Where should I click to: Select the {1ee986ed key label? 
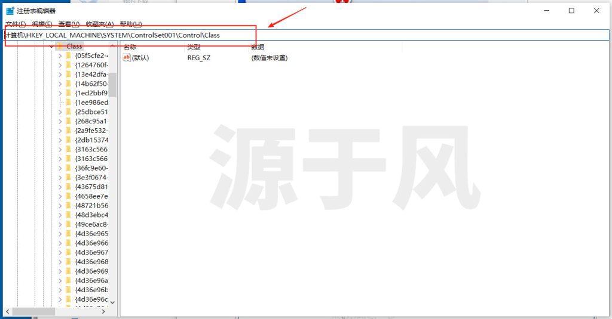click(91, 103)
